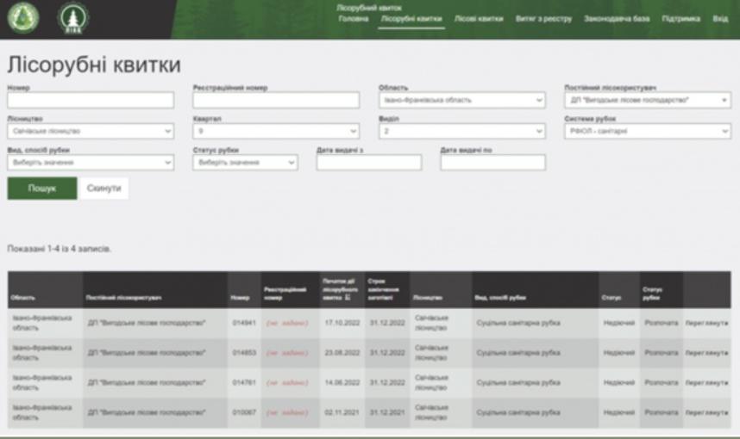
Task: Click the green Пошук button
Action: point(41,189)
